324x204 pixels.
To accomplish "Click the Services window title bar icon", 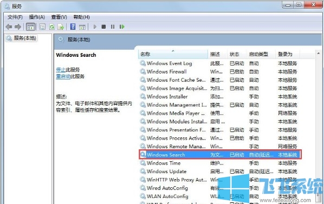I will pos(7,6).
